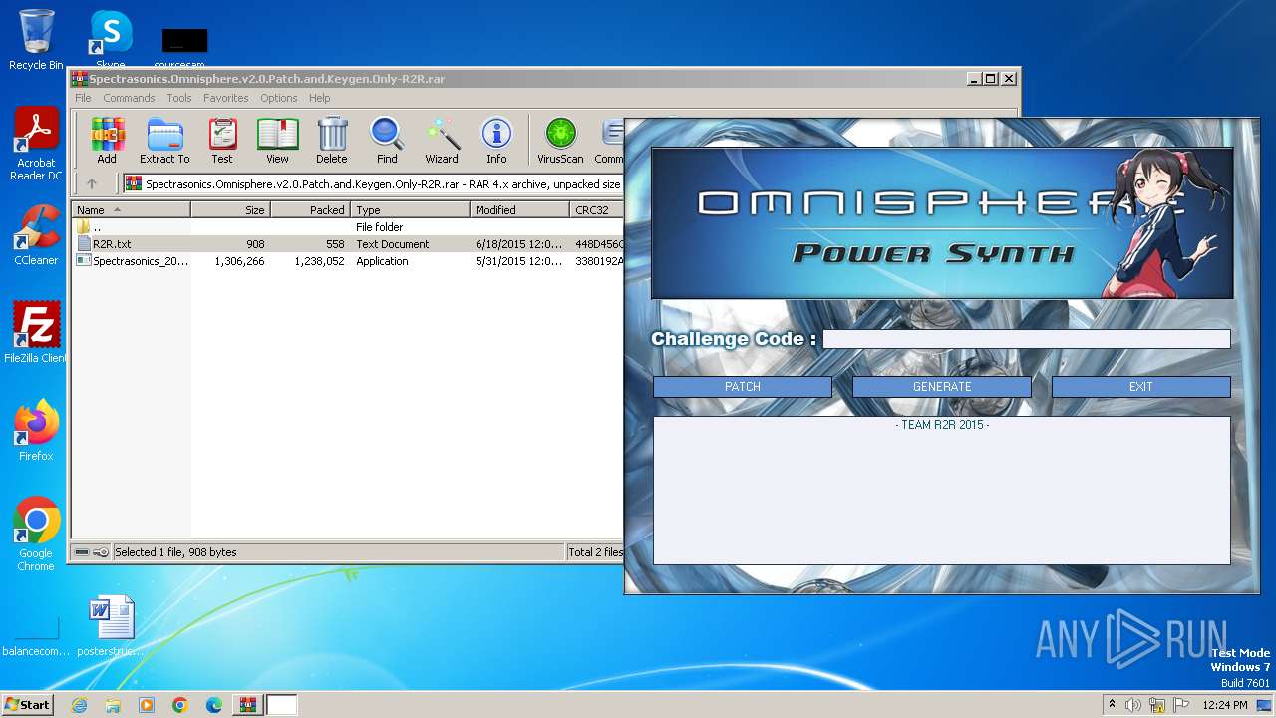Open FileZilla Client desktop icon

pos(36,332)
